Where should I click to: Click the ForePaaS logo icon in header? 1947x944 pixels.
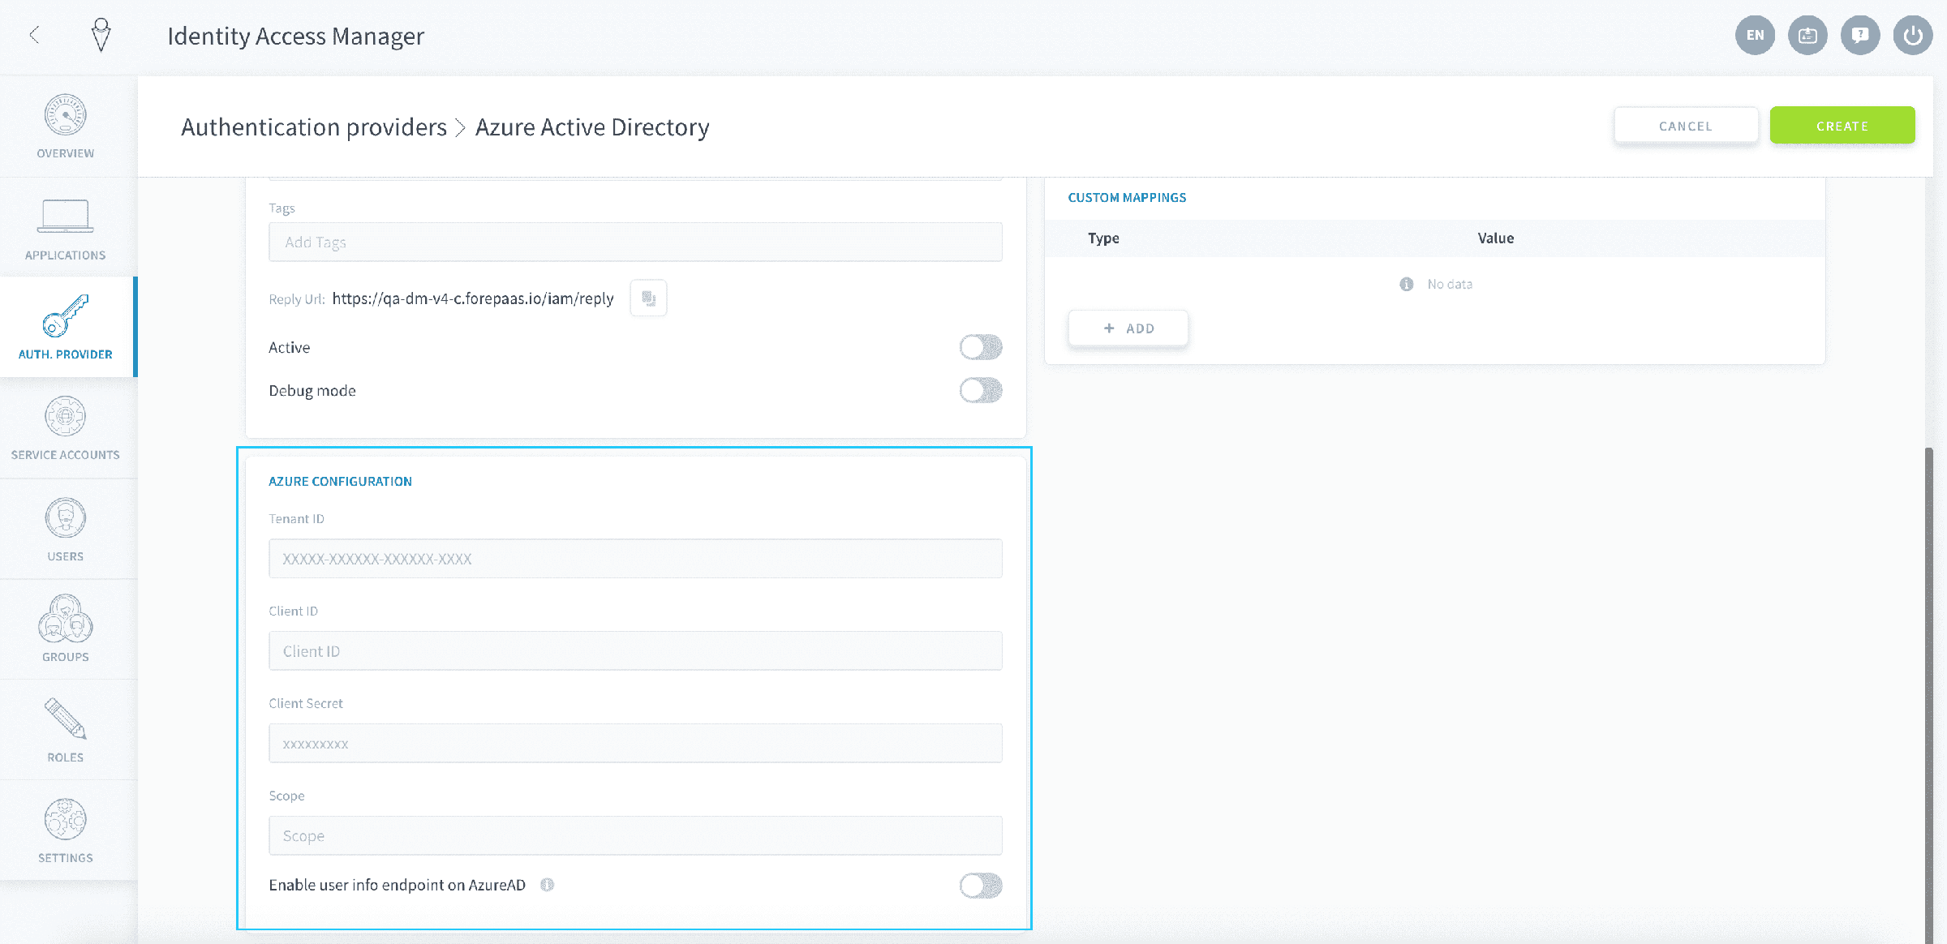[101, 35]
